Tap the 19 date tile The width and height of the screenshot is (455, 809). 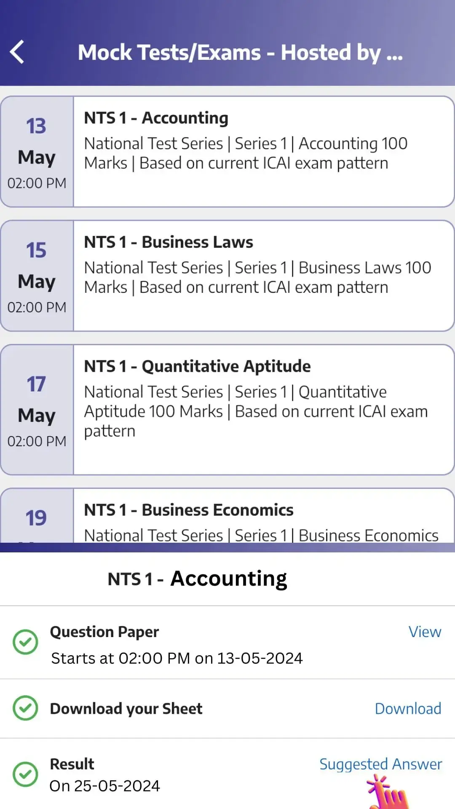pyautogui.click(x=37, y=517)
